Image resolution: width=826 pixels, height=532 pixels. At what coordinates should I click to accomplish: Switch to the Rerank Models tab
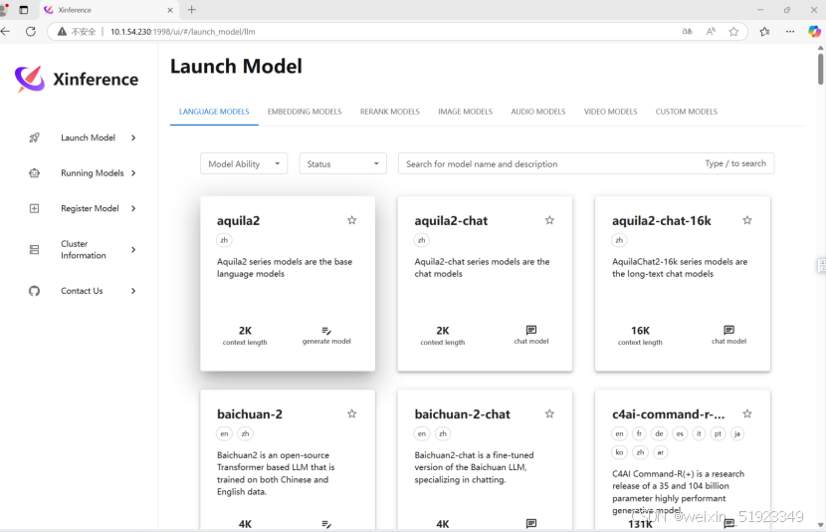coord(390,112)
